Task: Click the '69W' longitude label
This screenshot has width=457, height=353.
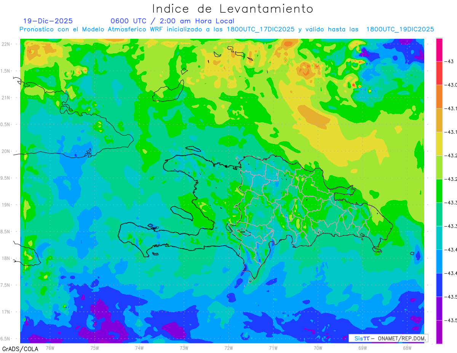Action: (x=362, y=348)
